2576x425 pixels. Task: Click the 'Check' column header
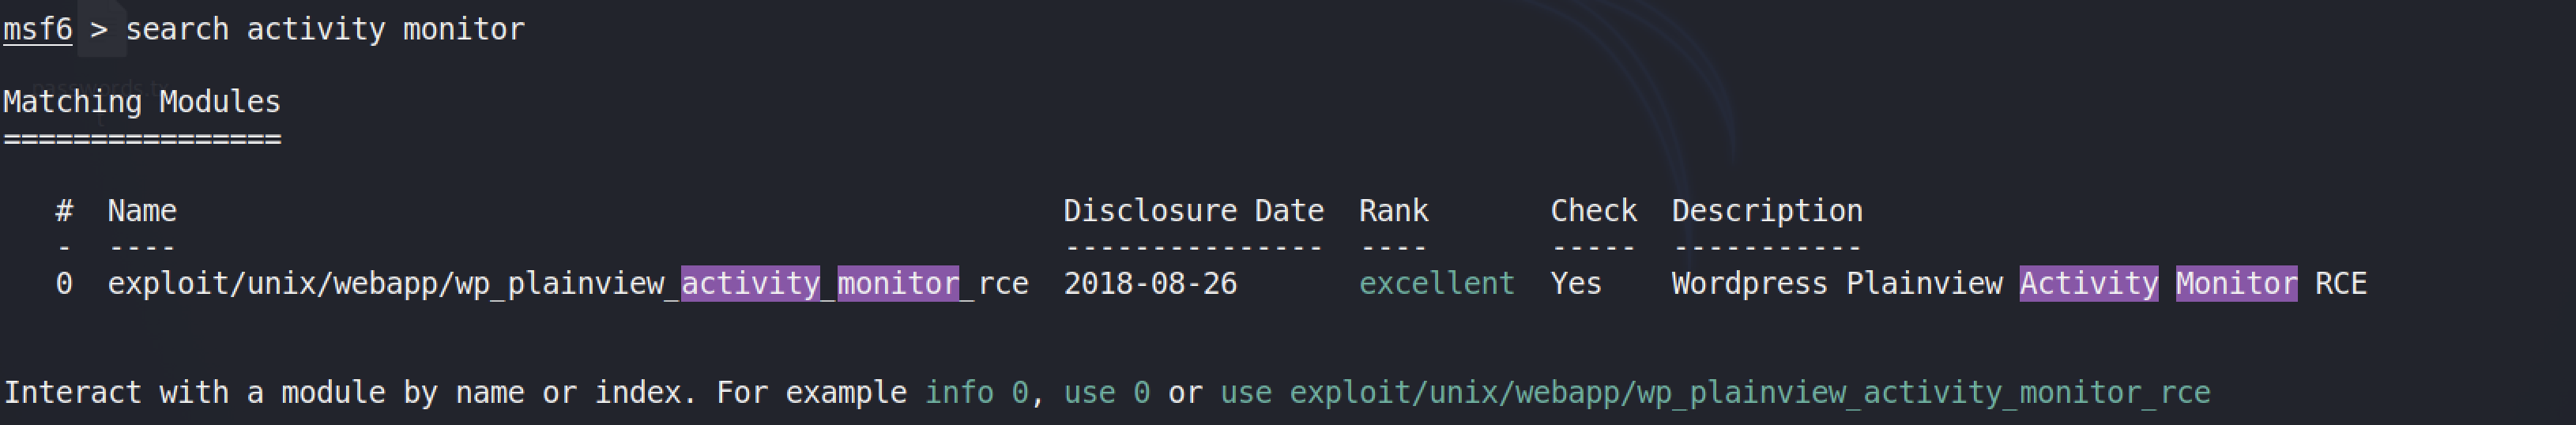1593,210
